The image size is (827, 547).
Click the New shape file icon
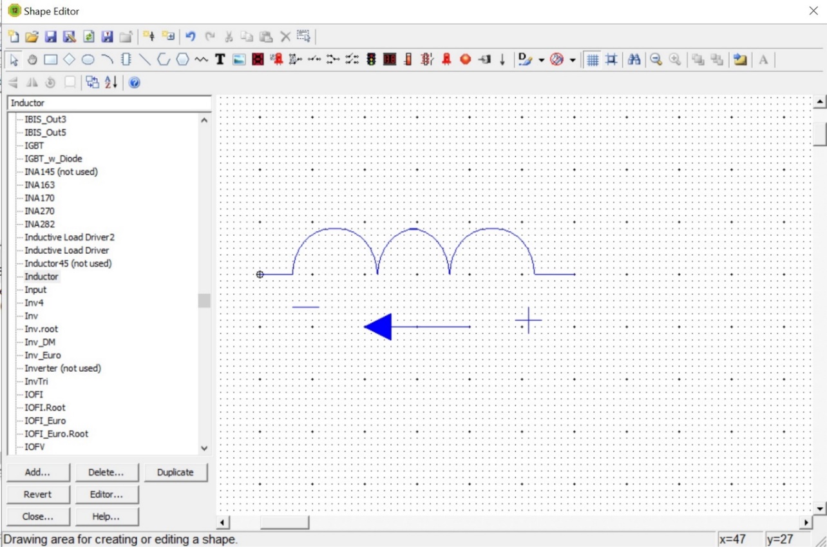[14, 37]
